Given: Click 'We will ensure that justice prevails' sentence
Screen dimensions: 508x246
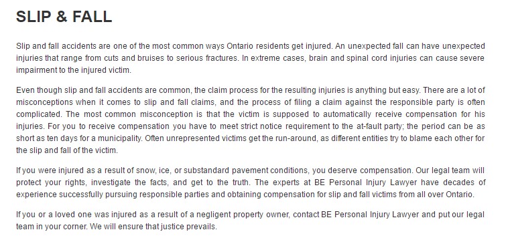Looking at the screenshot, I should coord(153,227).
